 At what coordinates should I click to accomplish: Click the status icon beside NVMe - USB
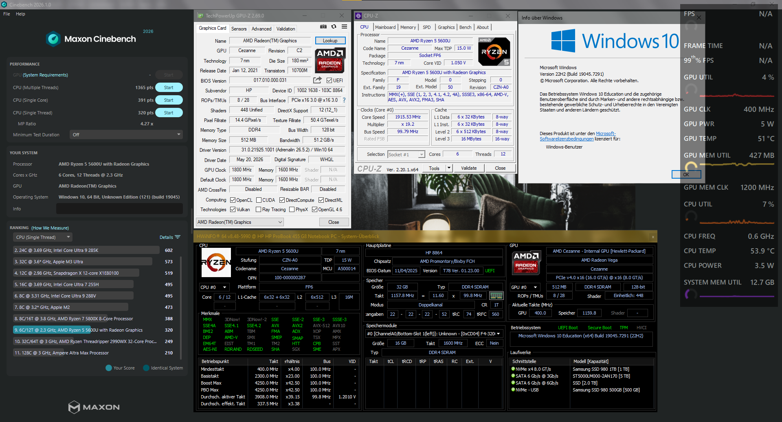tap(513, 390)
